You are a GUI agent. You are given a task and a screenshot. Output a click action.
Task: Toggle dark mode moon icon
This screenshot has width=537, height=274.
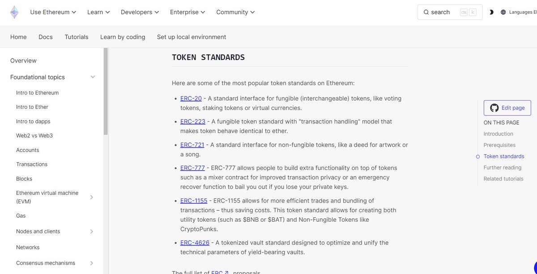[491, 12]
